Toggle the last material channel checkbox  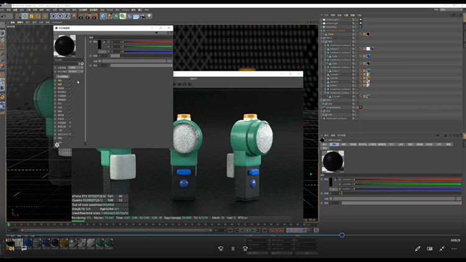(x=70, y=137)
